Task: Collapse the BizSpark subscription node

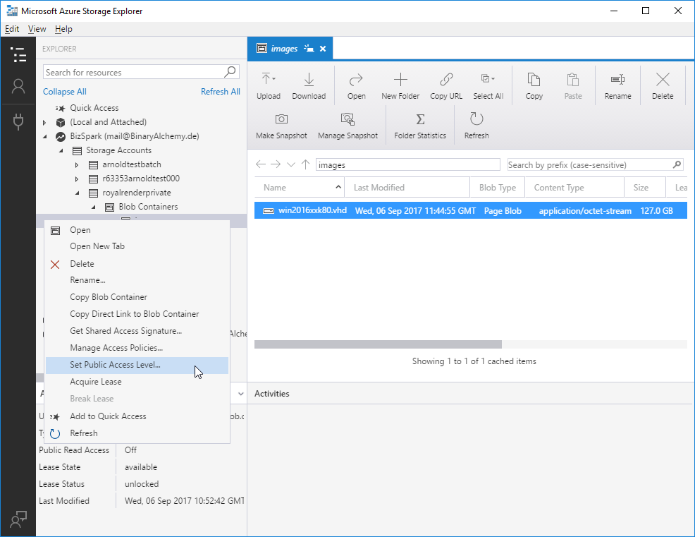Action: click(x=45, y=137)
